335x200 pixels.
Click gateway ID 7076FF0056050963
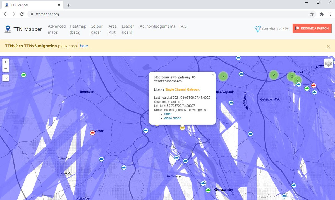coord(168,81)
